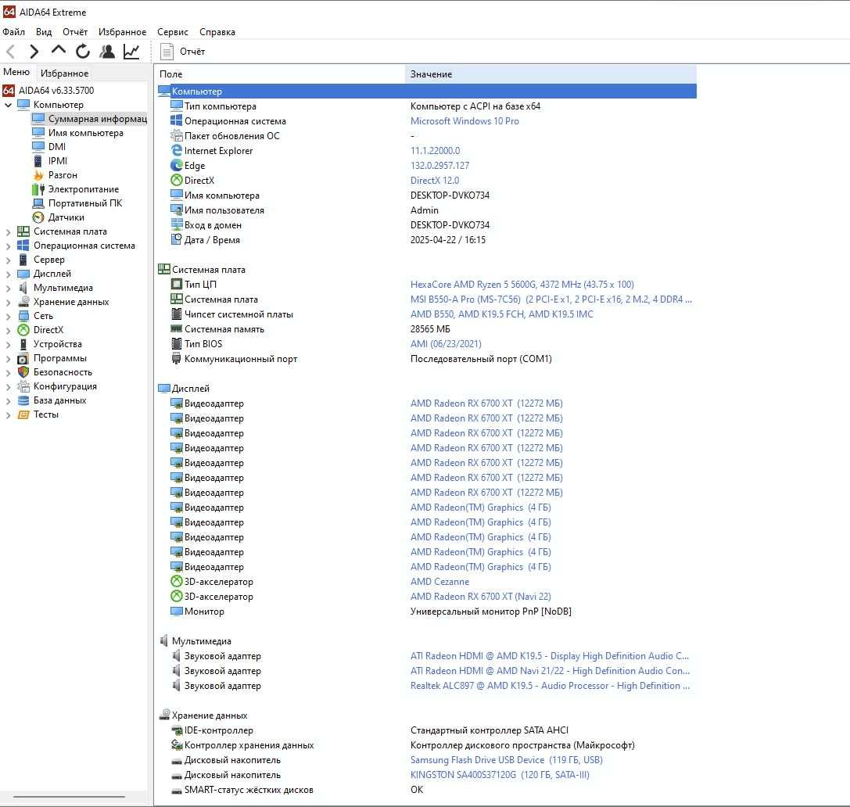This screenshot has height=807, width=850.
Task: Click the Монитор row icon
Action: 176,612
